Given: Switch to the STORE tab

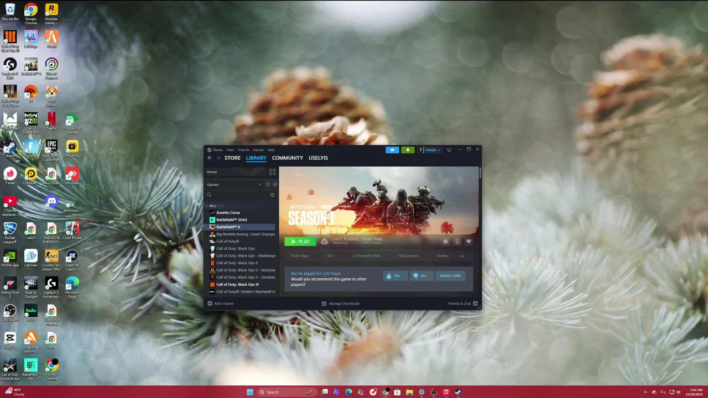Looking at the screenshot, I should (232, 158).
